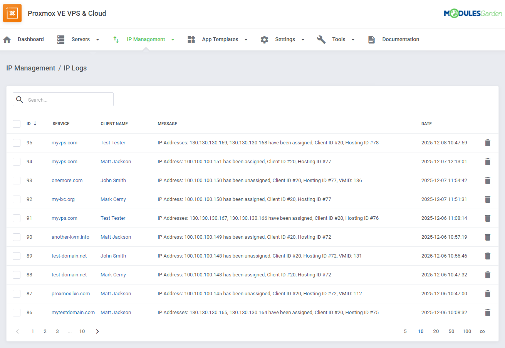Screen dimensions: 505x348
Task: Click the App Templates blocks icon
Action: 191,39
